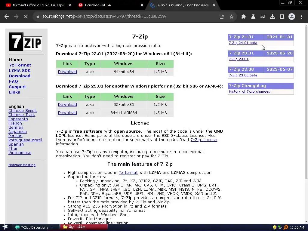This screenshot has height=231, width=308.
Task: Click the 11:10 AM taskbar clock
Action: click(297, 227)
